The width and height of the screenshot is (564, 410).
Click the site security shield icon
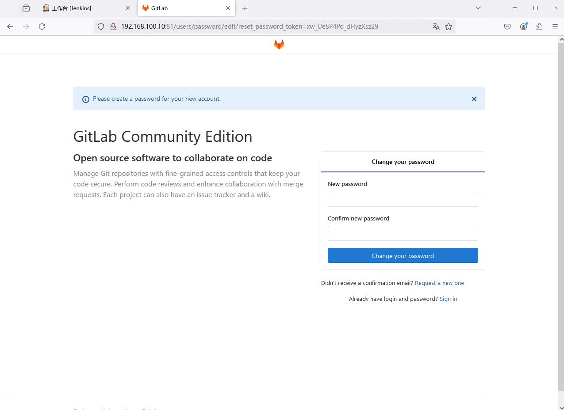(101, 27)
